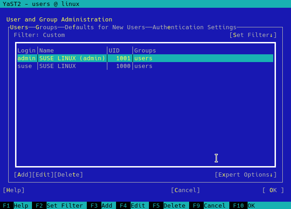Click the UID column header
The height and width of the screenshot is (209, 291).
[x=114, y=51]
